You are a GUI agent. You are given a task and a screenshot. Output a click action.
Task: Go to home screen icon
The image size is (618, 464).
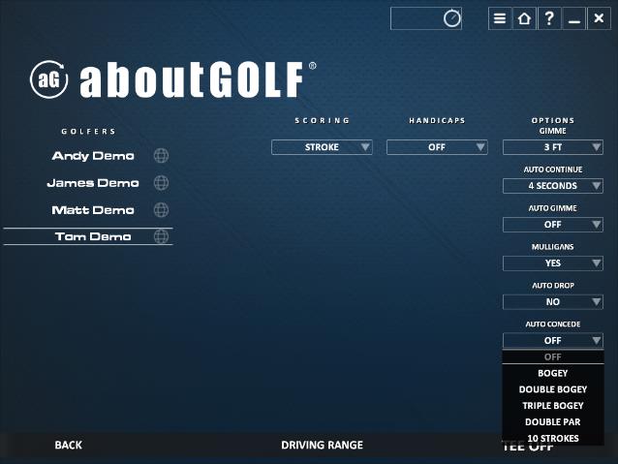pos(524,18)
